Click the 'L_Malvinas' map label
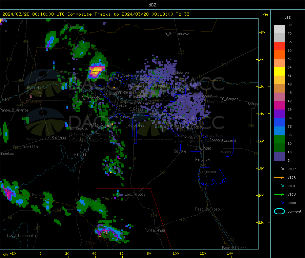305x258 pixels. tap(134, 126)
